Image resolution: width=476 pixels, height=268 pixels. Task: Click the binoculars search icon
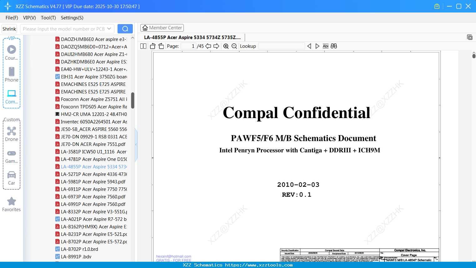point(334,46)
